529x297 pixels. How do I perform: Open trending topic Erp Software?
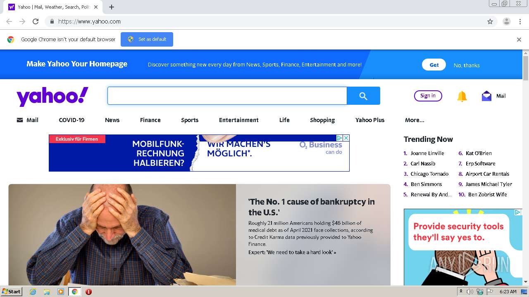[480, 163]
